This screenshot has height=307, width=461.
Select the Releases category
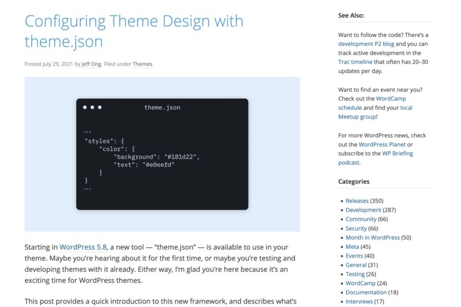point(357,201)
